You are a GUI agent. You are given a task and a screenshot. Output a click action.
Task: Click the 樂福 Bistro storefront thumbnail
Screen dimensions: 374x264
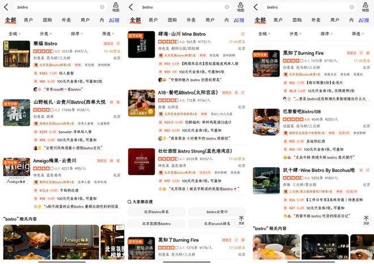pos(16,54)
